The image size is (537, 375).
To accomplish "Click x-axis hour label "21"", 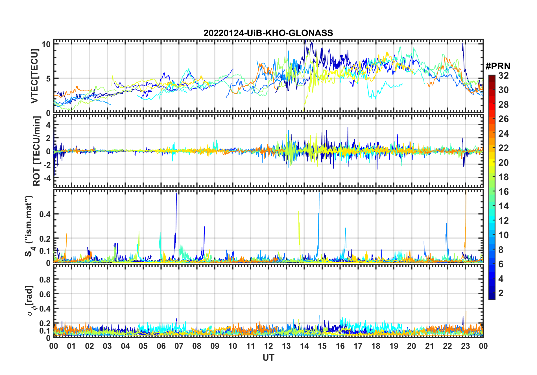I will (430, 346).
